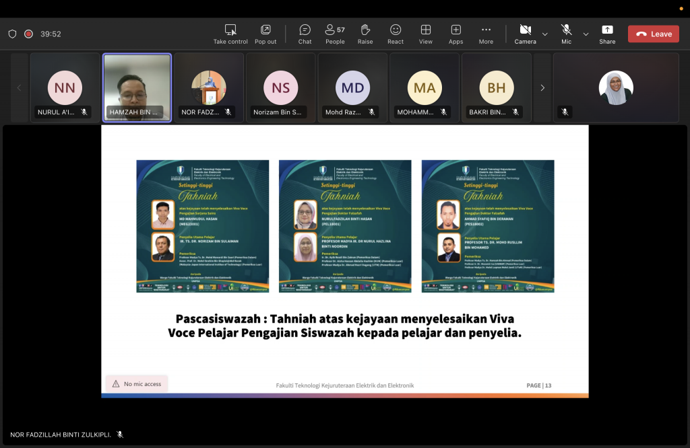690x448 pixels.
Task: Click the shield privacy icon
Action: (12, 34)
